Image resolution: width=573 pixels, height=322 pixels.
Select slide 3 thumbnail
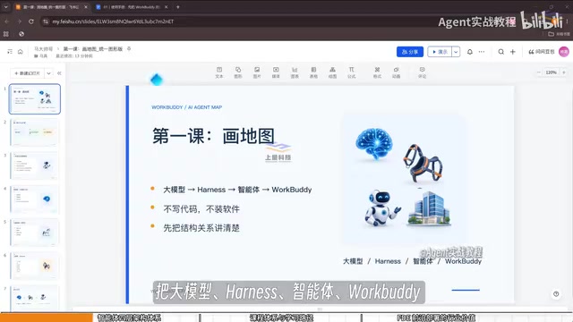pos(34,165)
